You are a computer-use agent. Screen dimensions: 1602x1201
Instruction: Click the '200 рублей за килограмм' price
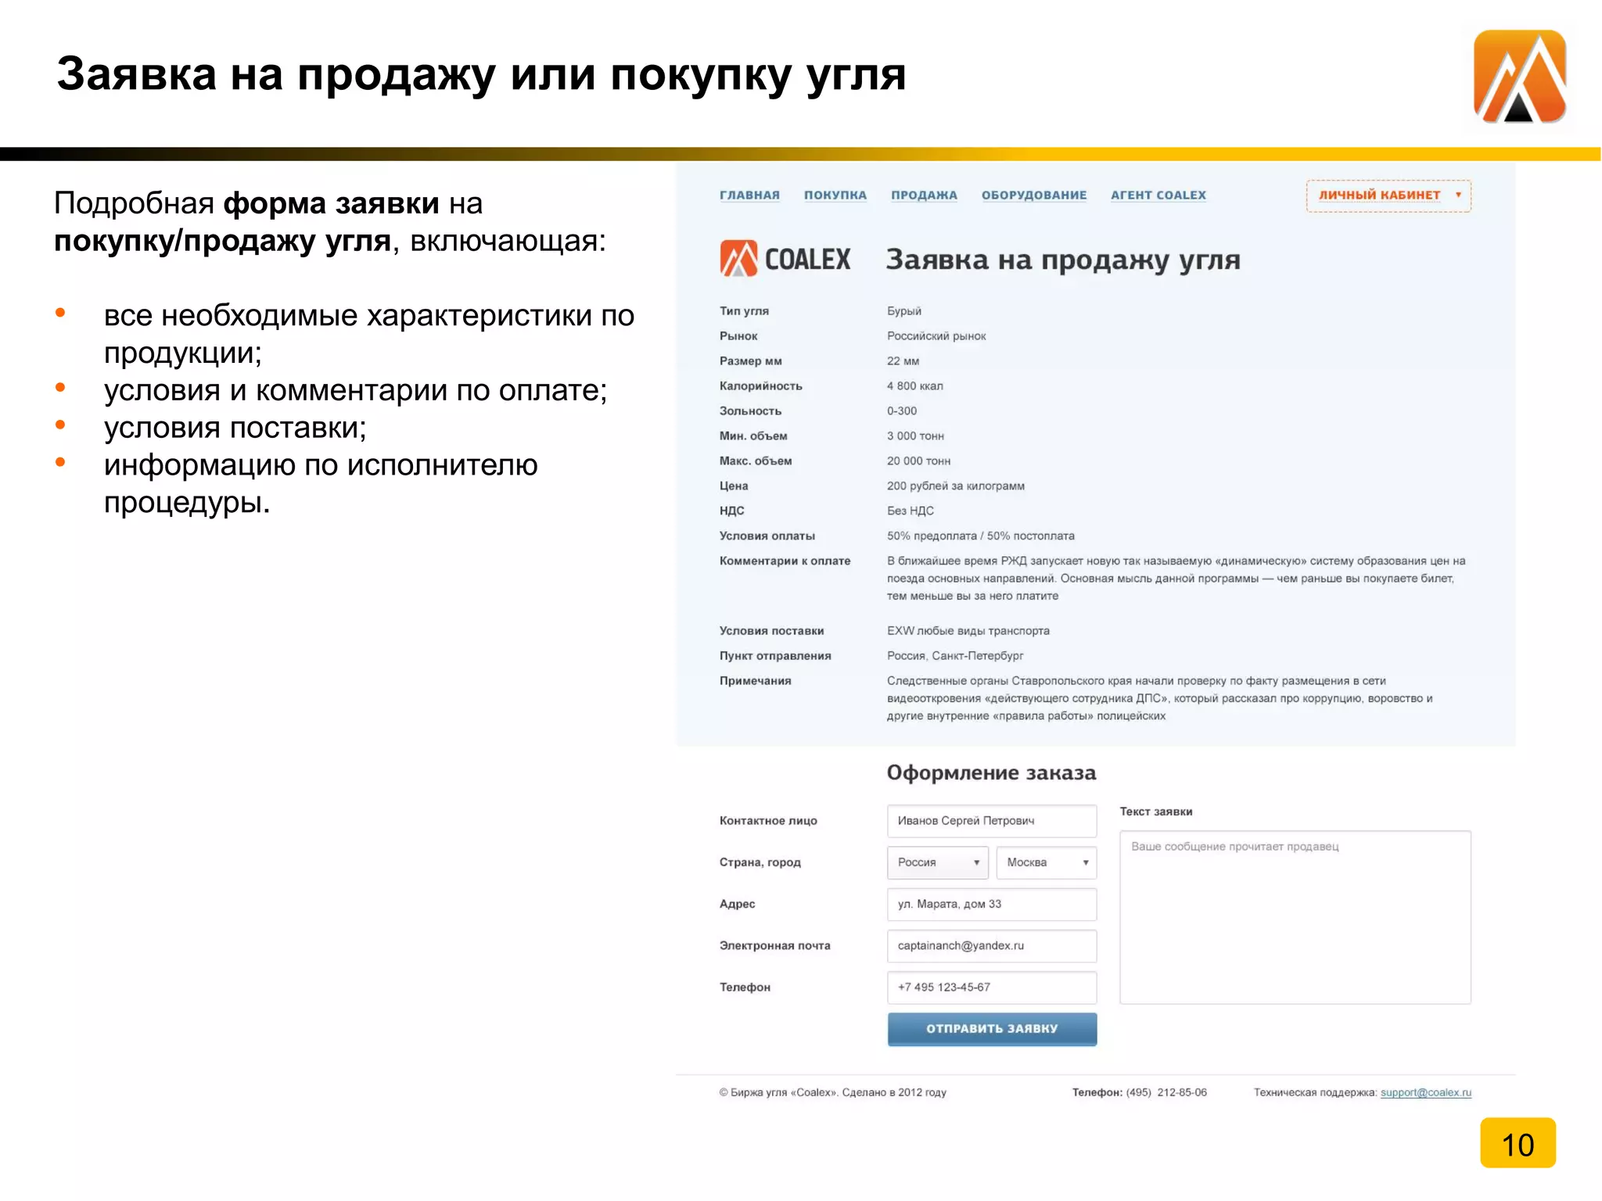(956, 486)
